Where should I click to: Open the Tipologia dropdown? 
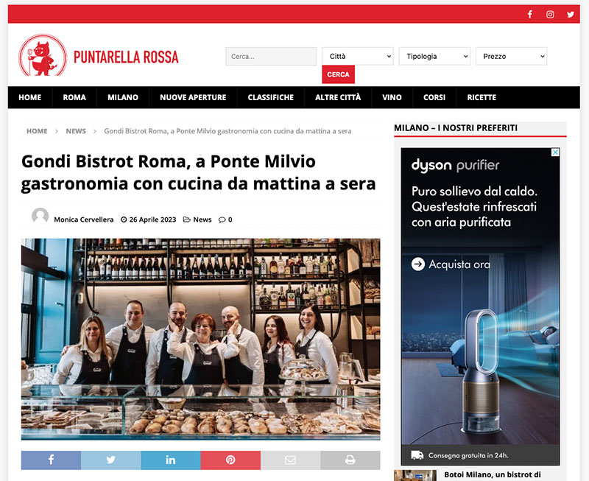[x=434, y=57]
